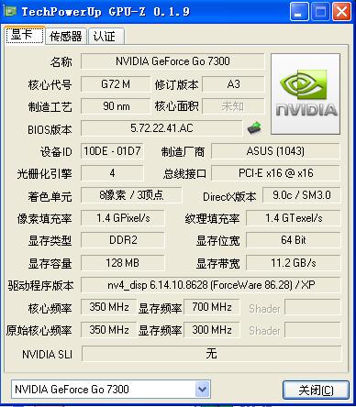Viewport: 356px width, 407px height.
Task: Click the 修订版本 label
Action: [x=176, y=84]
